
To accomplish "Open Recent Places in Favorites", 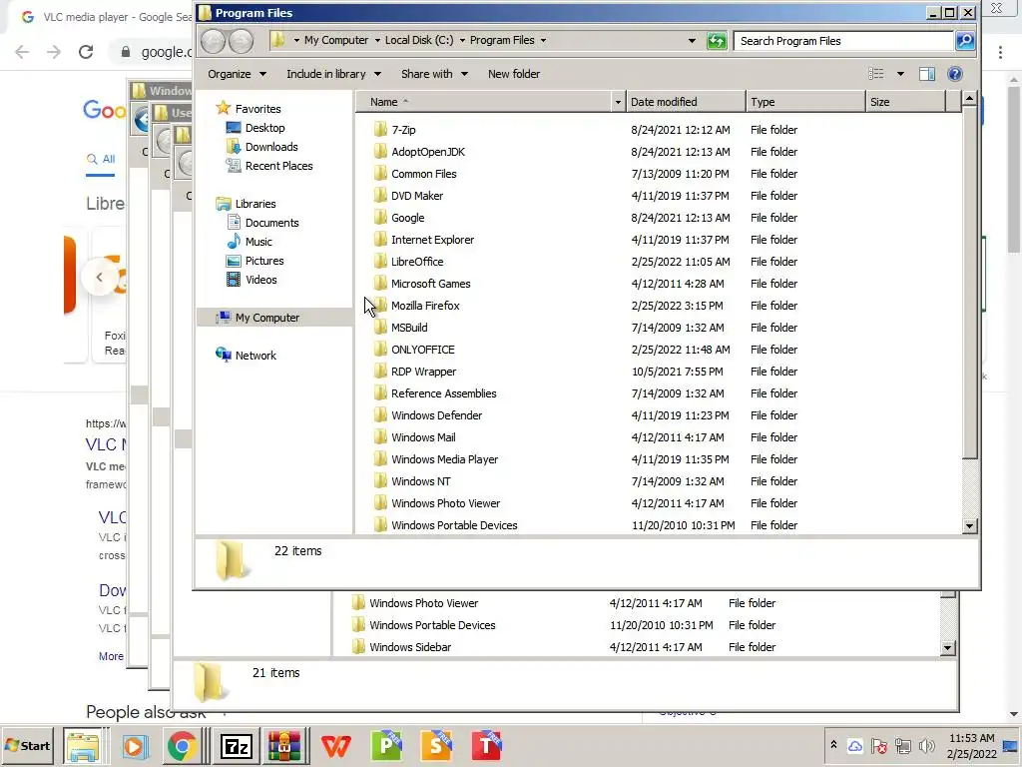I will (x=278, y=166).
